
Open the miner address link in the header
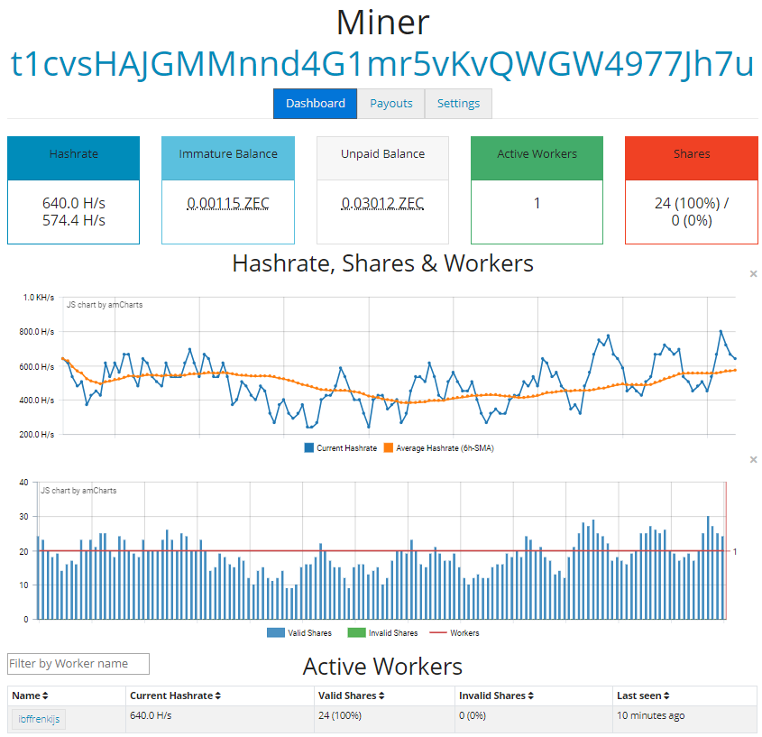[381, 65]
